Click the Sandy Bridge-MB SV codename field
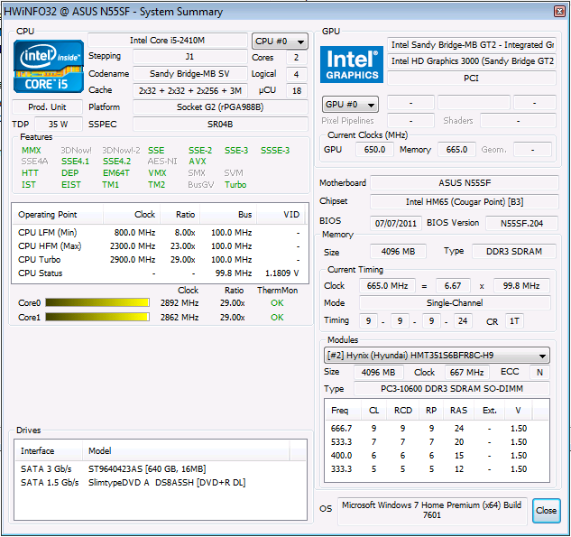571x537 pixels. (189, 74)
